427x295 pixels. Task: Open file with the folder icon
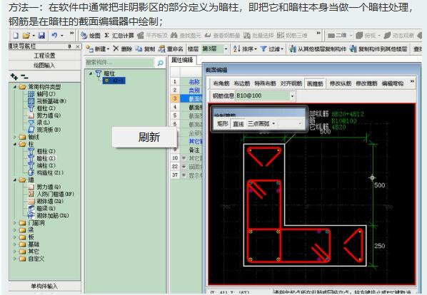(x=26, y=36)
